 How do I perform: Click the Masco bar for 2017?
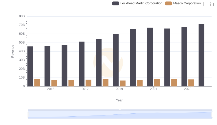(x=88, y=83)
